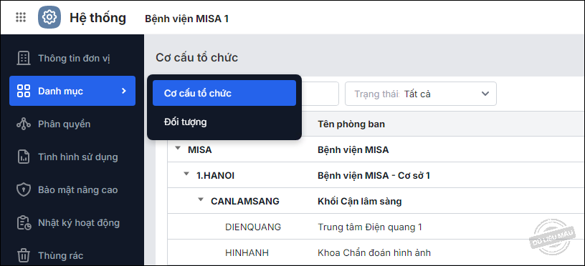Click the Nhật ký hoạt động clipboard icon

click(24, 223)
